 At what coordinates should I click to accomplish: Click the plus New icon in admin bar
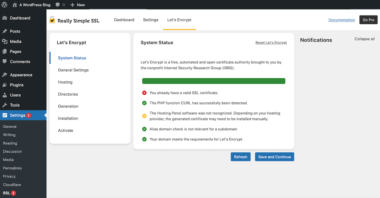click(x=72, y=5)
